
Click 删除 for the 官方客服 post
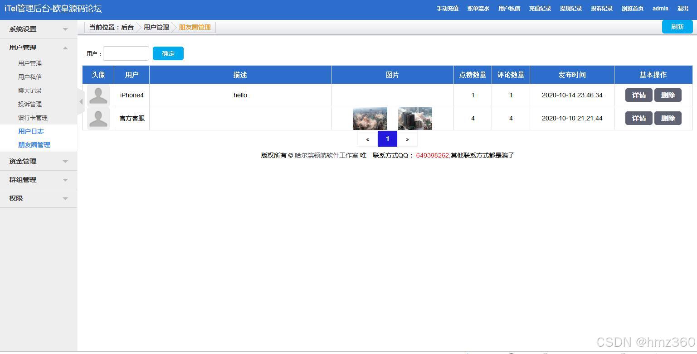pyautogui.click(x=668, y=118)
